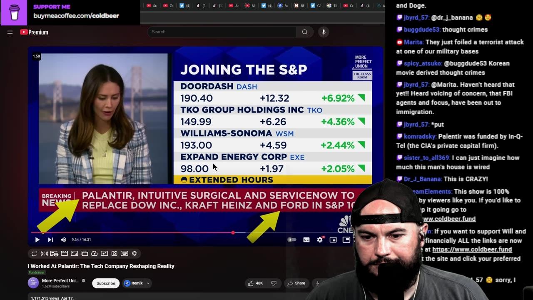Switch to the first YouTube browser tab
The image size is (533, 300).
152,6
